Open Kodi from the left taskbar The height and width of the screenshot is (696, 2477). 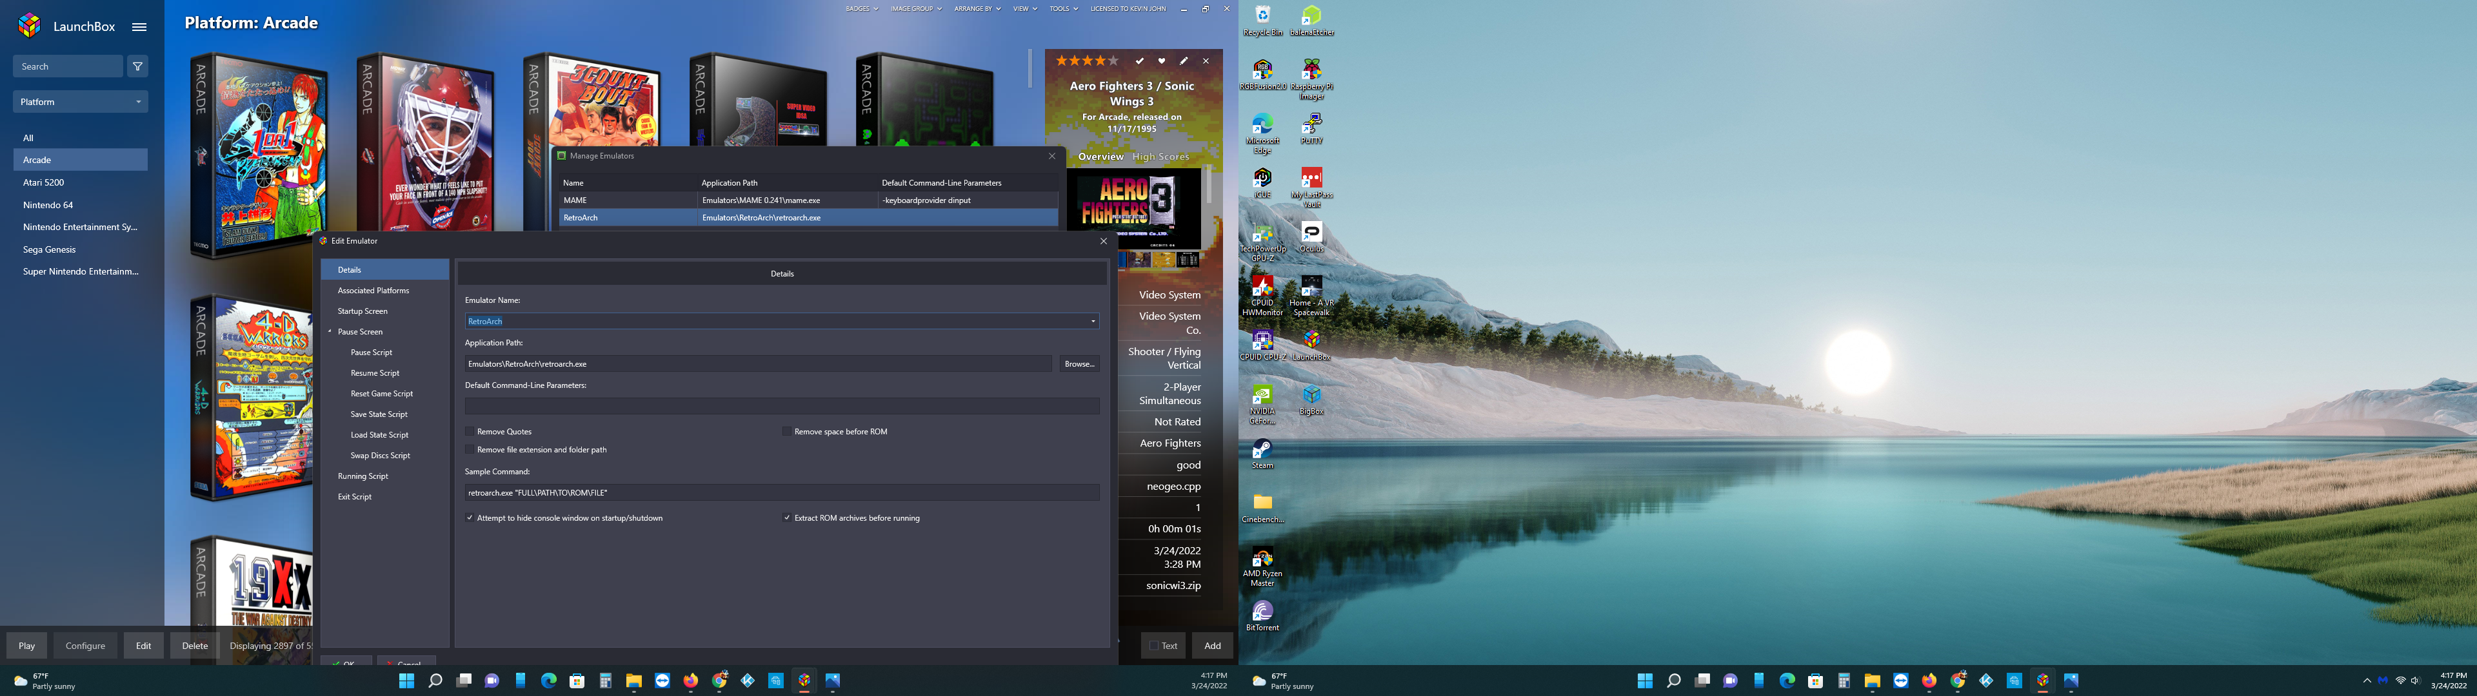click(747, 681)
